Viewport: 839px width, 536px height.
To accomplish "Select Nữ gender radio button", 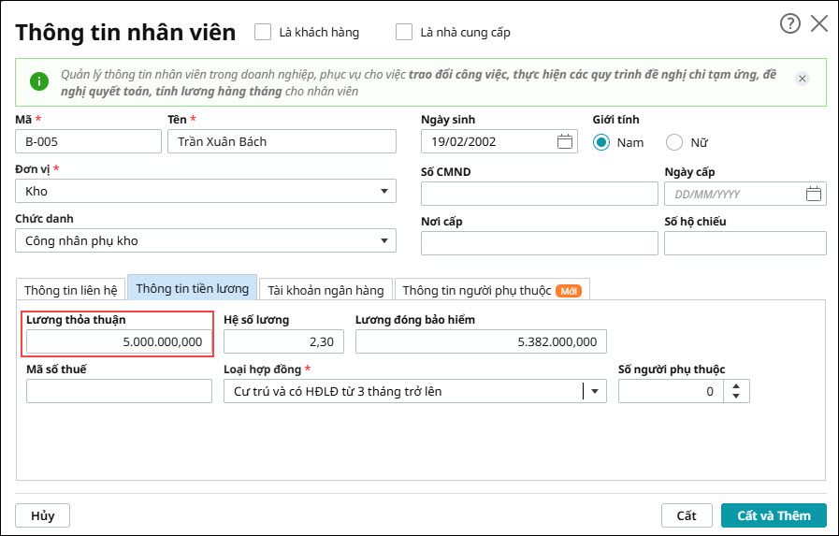I will (674, 143).
